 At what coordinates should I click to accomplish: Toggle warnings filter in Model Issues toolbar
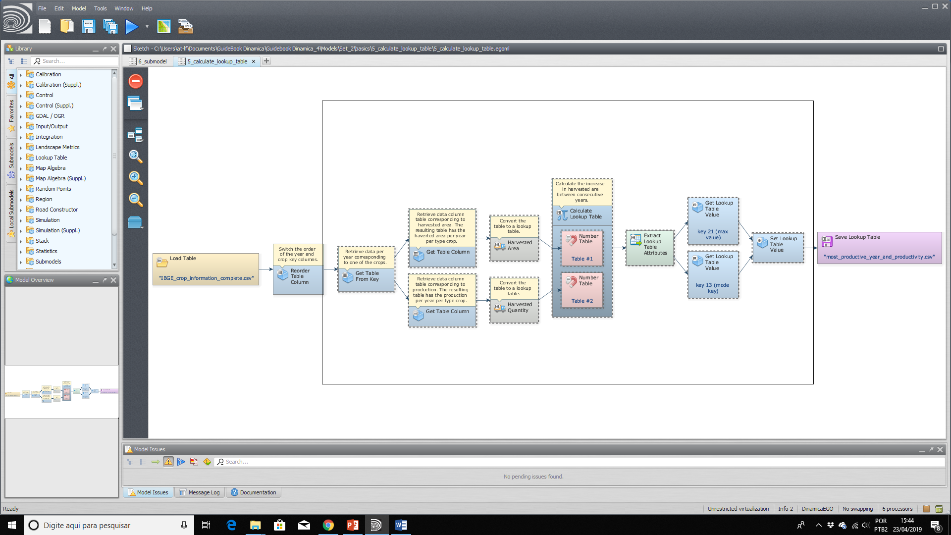click(x=168, y=462)
